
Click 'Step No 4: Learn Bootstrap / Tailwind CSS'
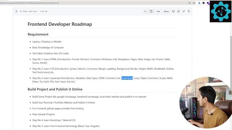click(54, 120)
